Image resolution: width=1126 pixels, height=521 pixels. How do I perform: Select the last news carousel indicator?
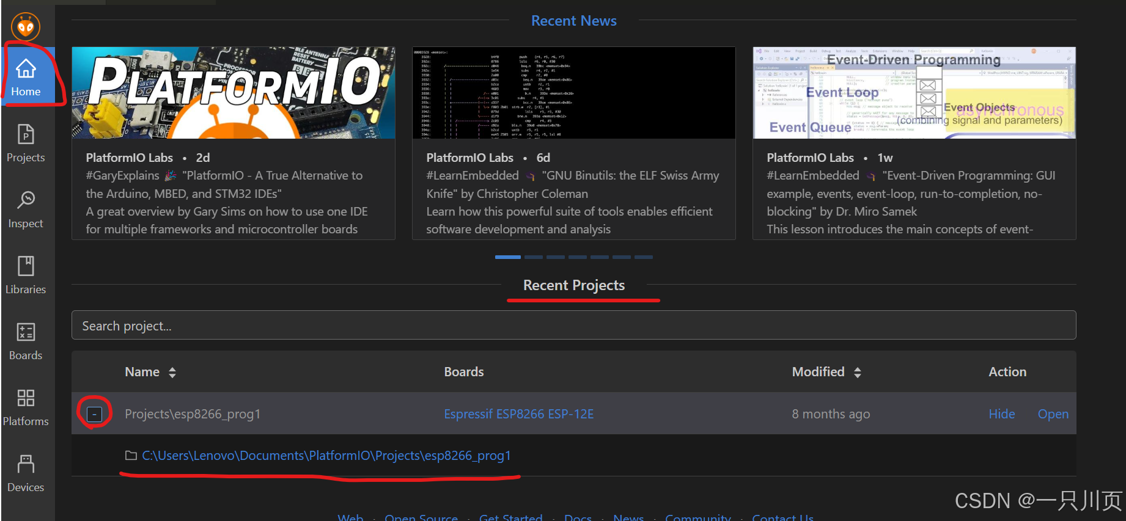coord(644,257)
